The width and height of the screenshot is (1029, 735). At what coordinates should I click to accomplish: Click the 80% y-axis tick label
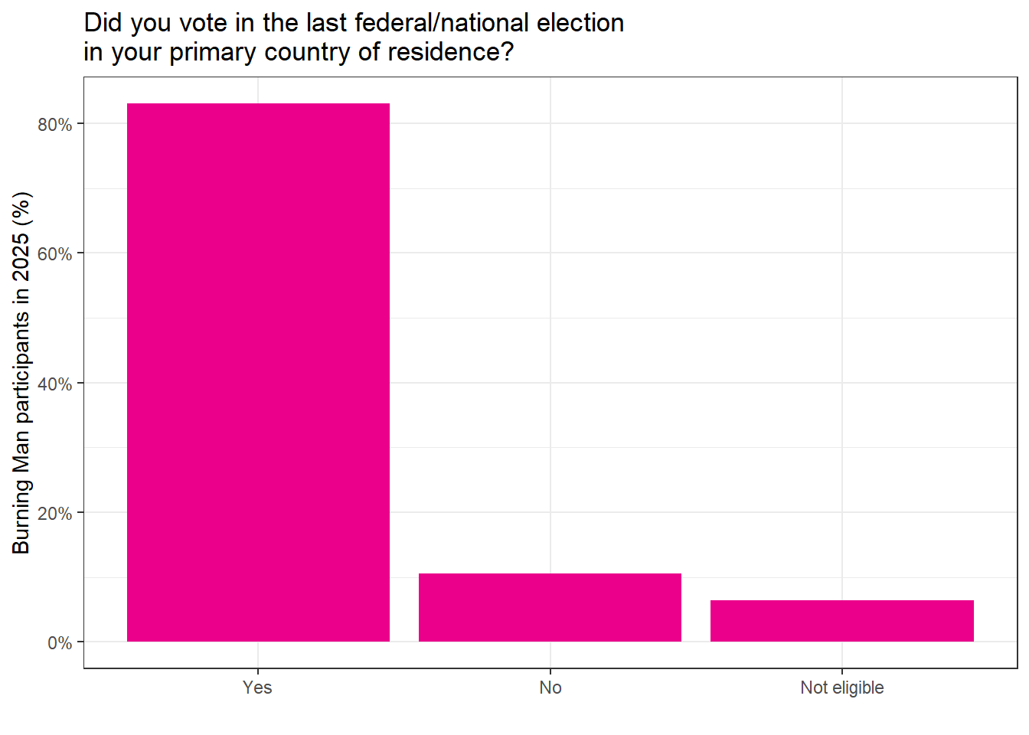(55, 124)
